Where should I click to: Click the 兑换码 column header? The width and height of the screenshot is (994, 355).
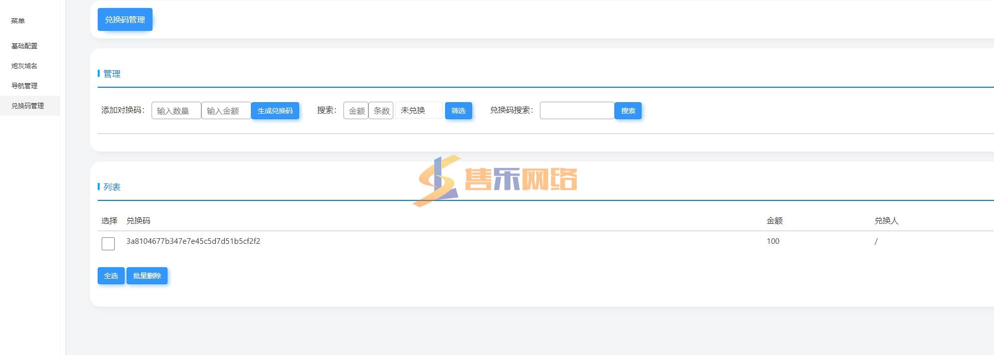(x=139, y=221)
